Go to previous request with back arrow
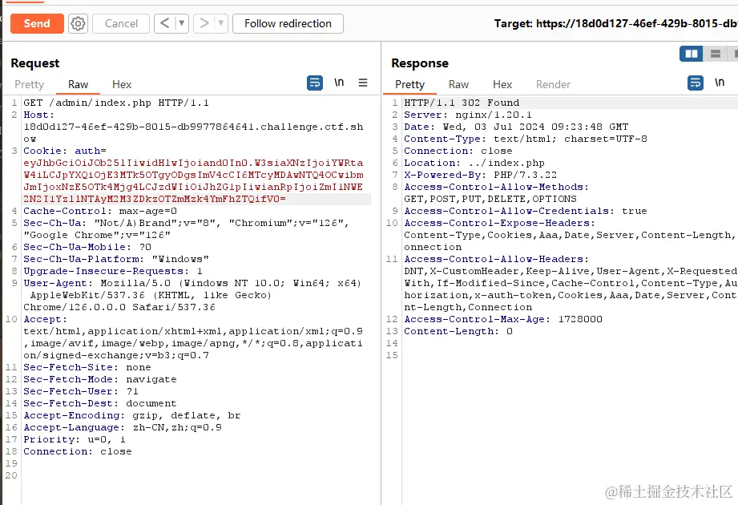This screenshot has width=738, height=505. [165, 23]
